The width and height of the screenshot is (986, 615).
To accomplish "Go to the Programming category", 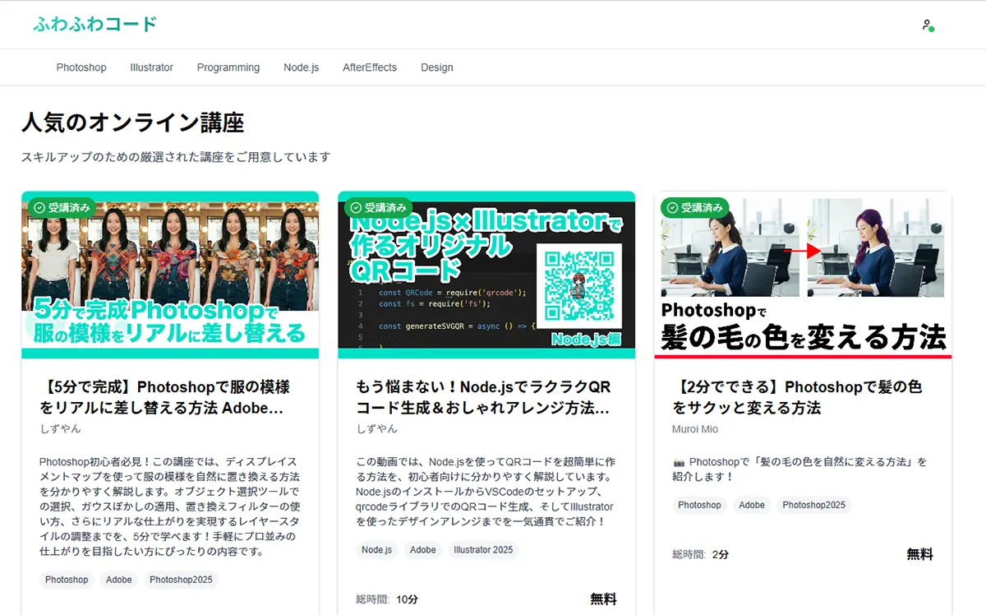I will (x=228, y=67).
